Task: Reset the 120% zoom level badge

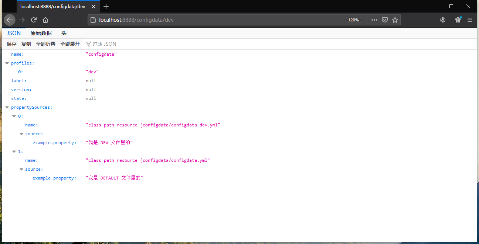Action: (353, 20)
